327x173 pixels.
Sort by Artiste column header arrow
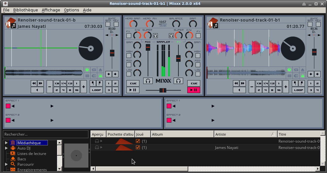273,134
